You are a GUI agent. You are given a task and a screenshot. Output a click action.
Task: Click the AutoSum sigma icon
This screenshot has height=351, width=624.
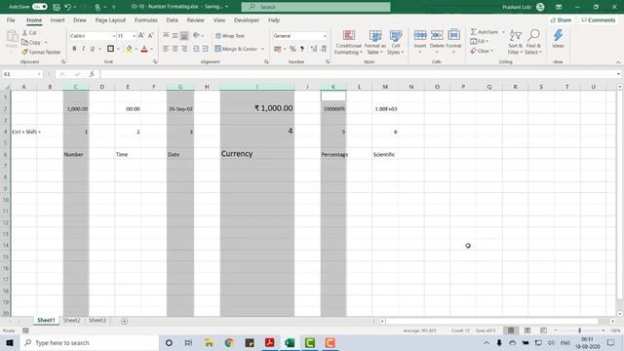tap(473, 32)
